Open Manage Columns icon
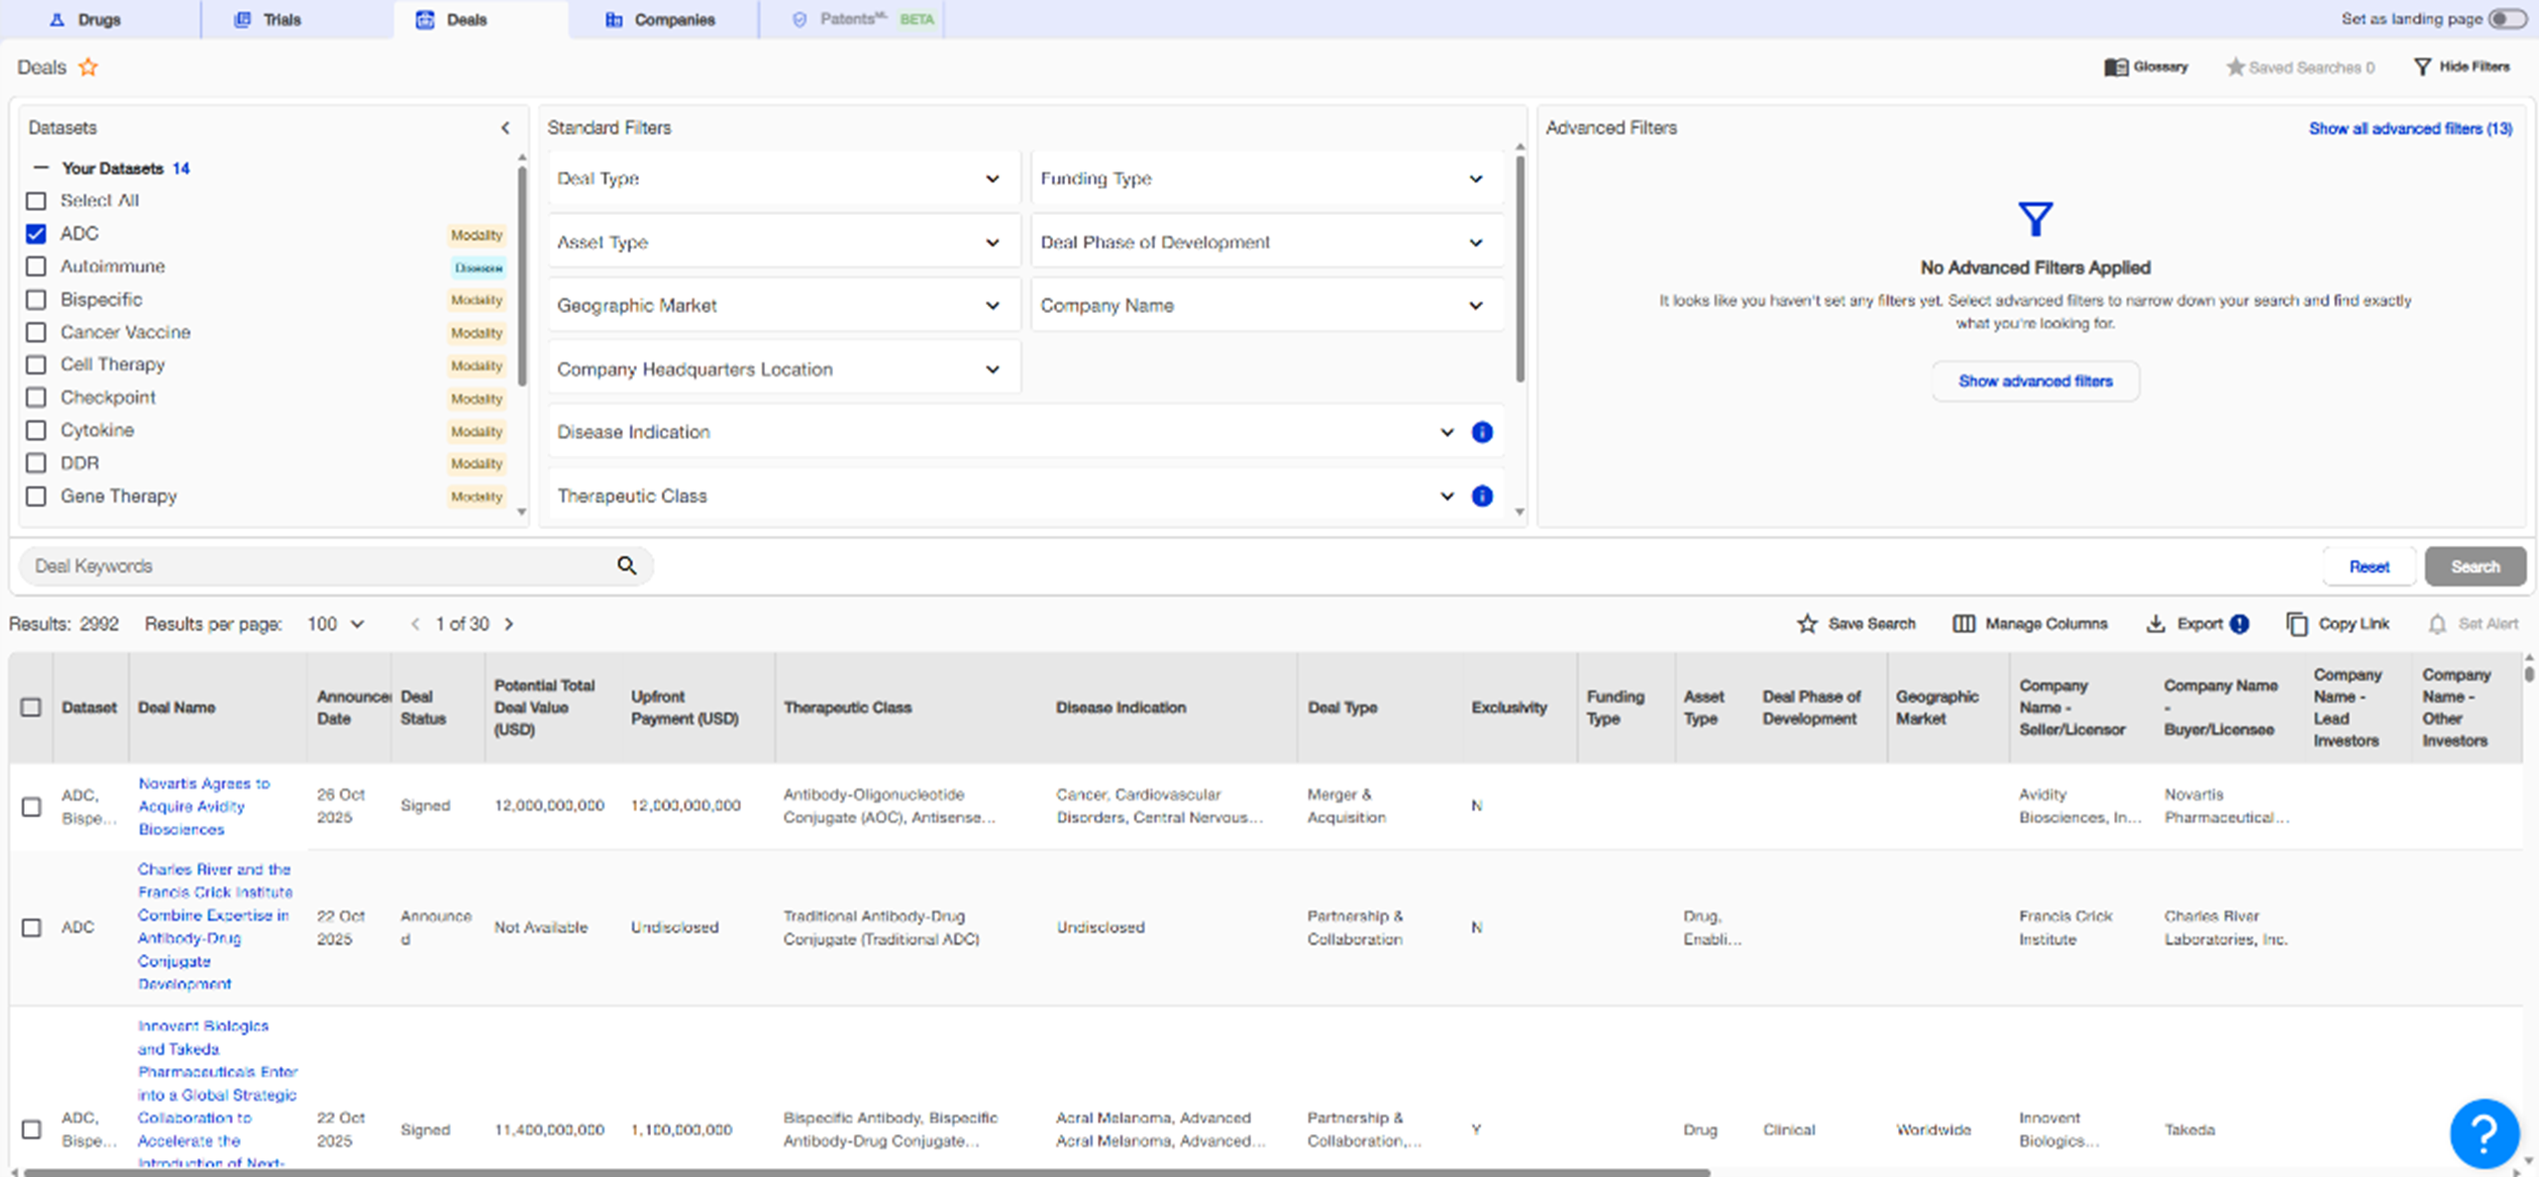The height and width of the screenshot is (1177, 2539). 1962,624
